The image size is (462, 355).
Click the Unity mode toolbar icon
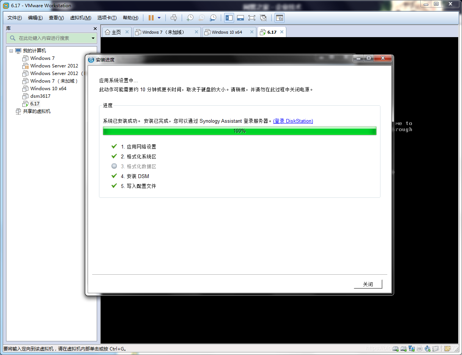pyautogui.click(x=263, y=18)
